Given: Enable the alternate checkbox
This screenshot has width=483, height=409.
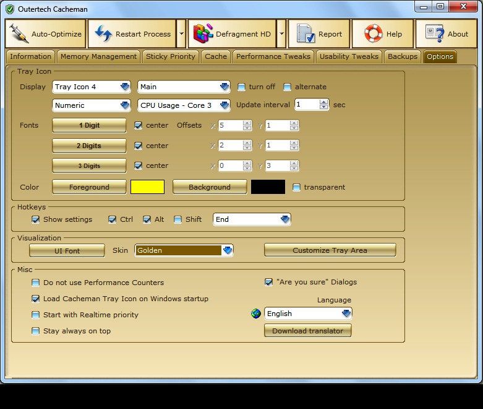Looking at the screenshot, I should point(287,87).
